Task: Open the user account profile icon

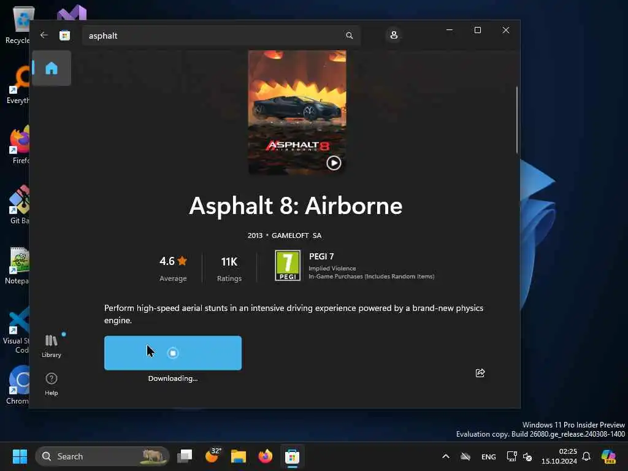Action: 394,35
